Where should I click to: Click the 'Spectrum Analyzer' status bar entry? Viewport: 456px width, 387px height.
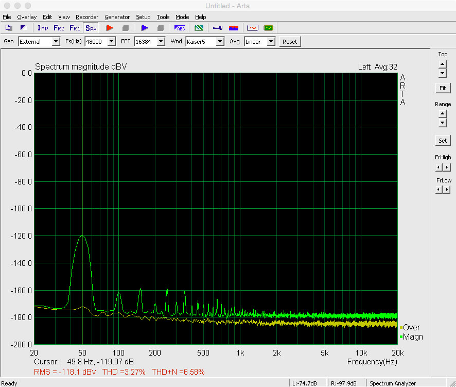coord(406,383)
